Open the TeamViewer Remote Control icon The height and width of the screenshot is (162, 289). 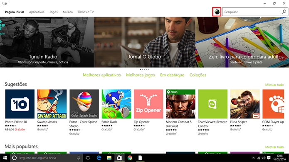tap(212, 104)
